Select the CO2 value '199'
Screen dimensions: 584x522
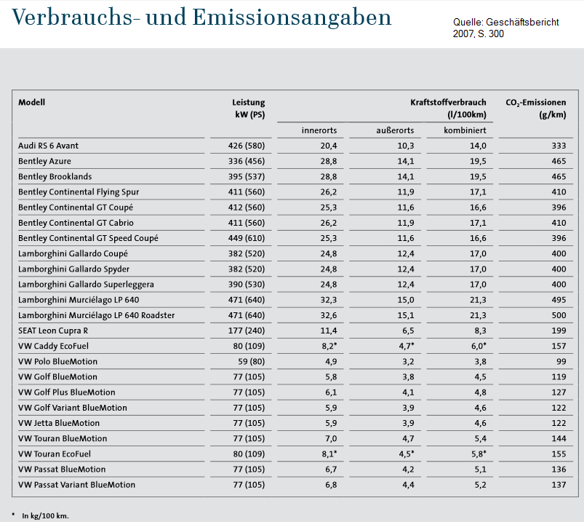tap(559, 331)
